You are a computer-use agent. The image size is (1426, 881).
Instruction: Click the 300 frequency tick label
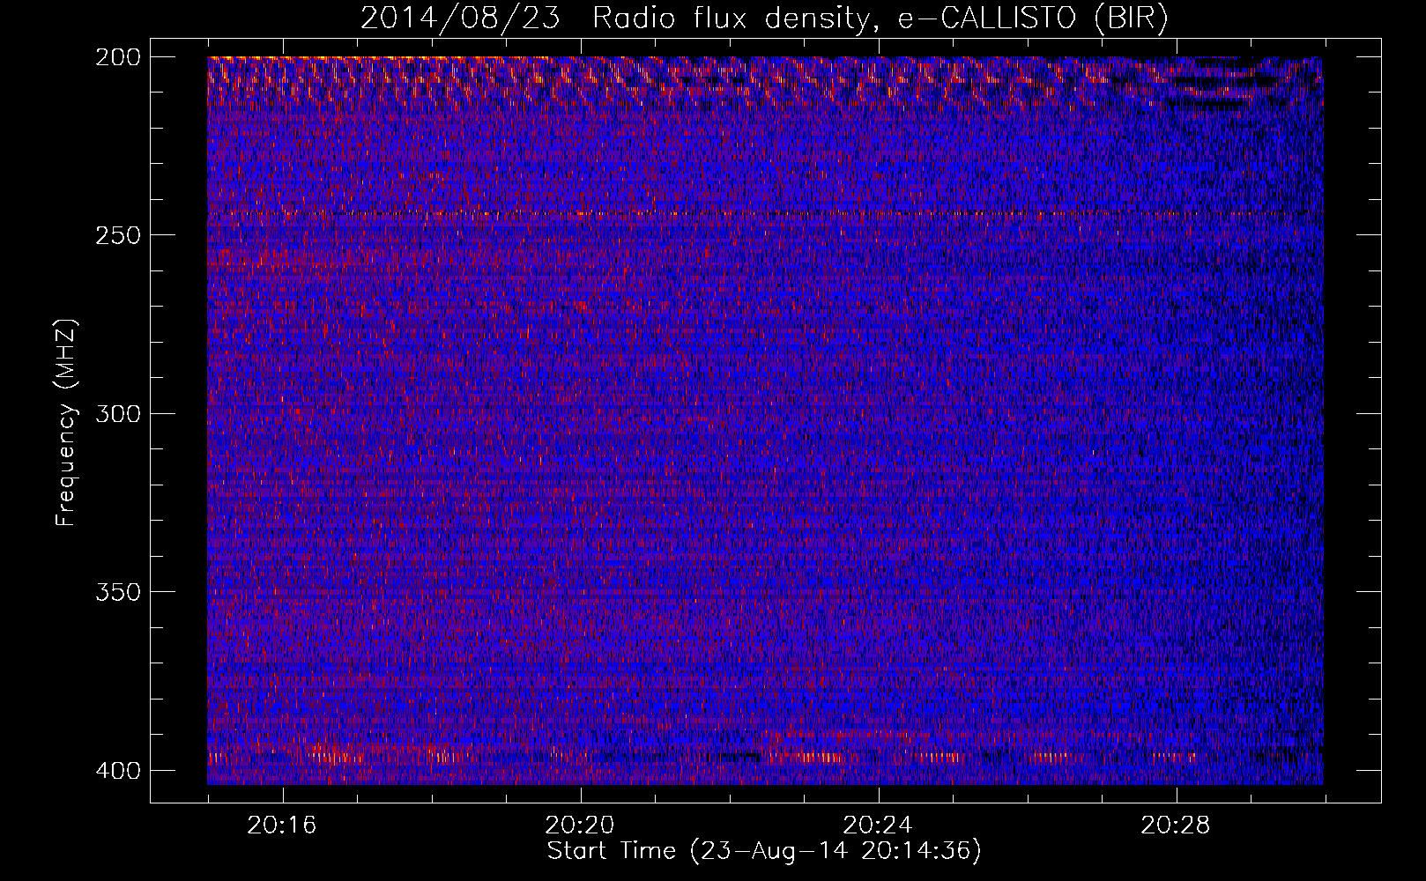tap(117, 413)
